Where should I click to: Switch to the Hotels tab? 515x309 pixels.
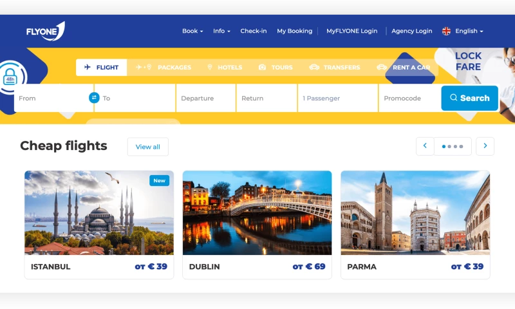(224, 68)
